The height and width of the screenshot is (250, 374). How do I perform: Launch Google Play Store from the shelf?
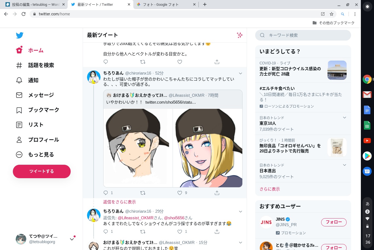coord(367,156)
